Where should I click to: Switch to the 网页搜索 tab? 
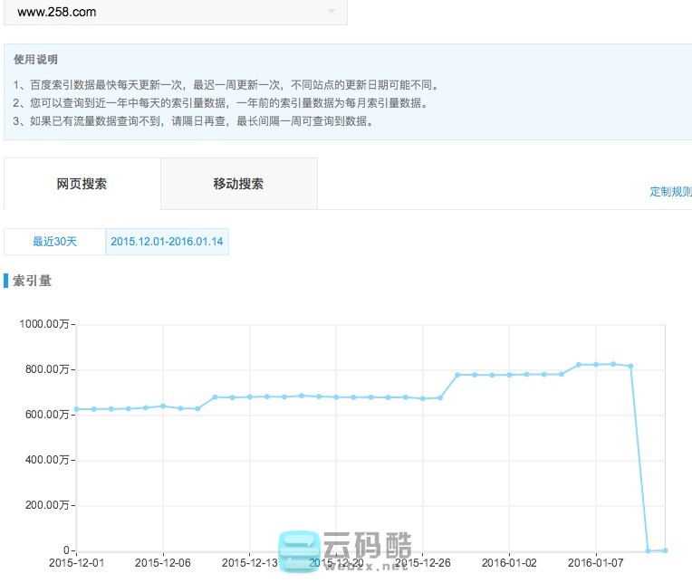coord(82,184)
